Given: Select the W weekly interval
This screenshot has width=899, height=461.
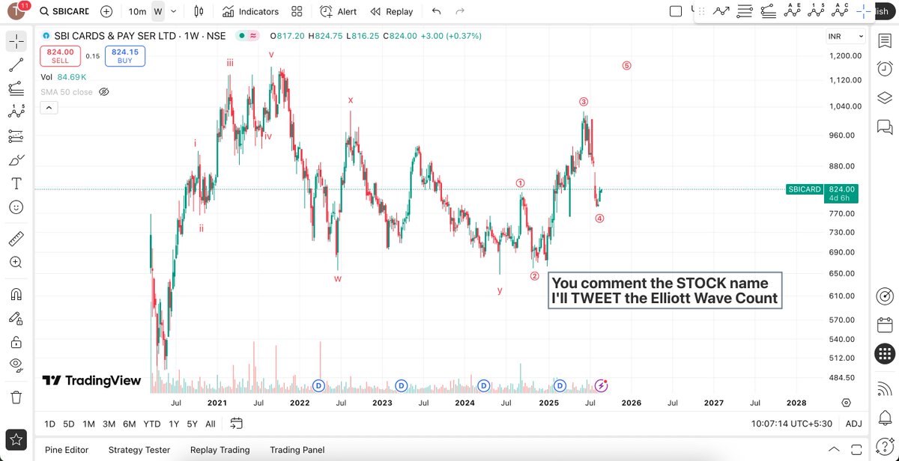Looking at the screenshot, I should 158,11.
